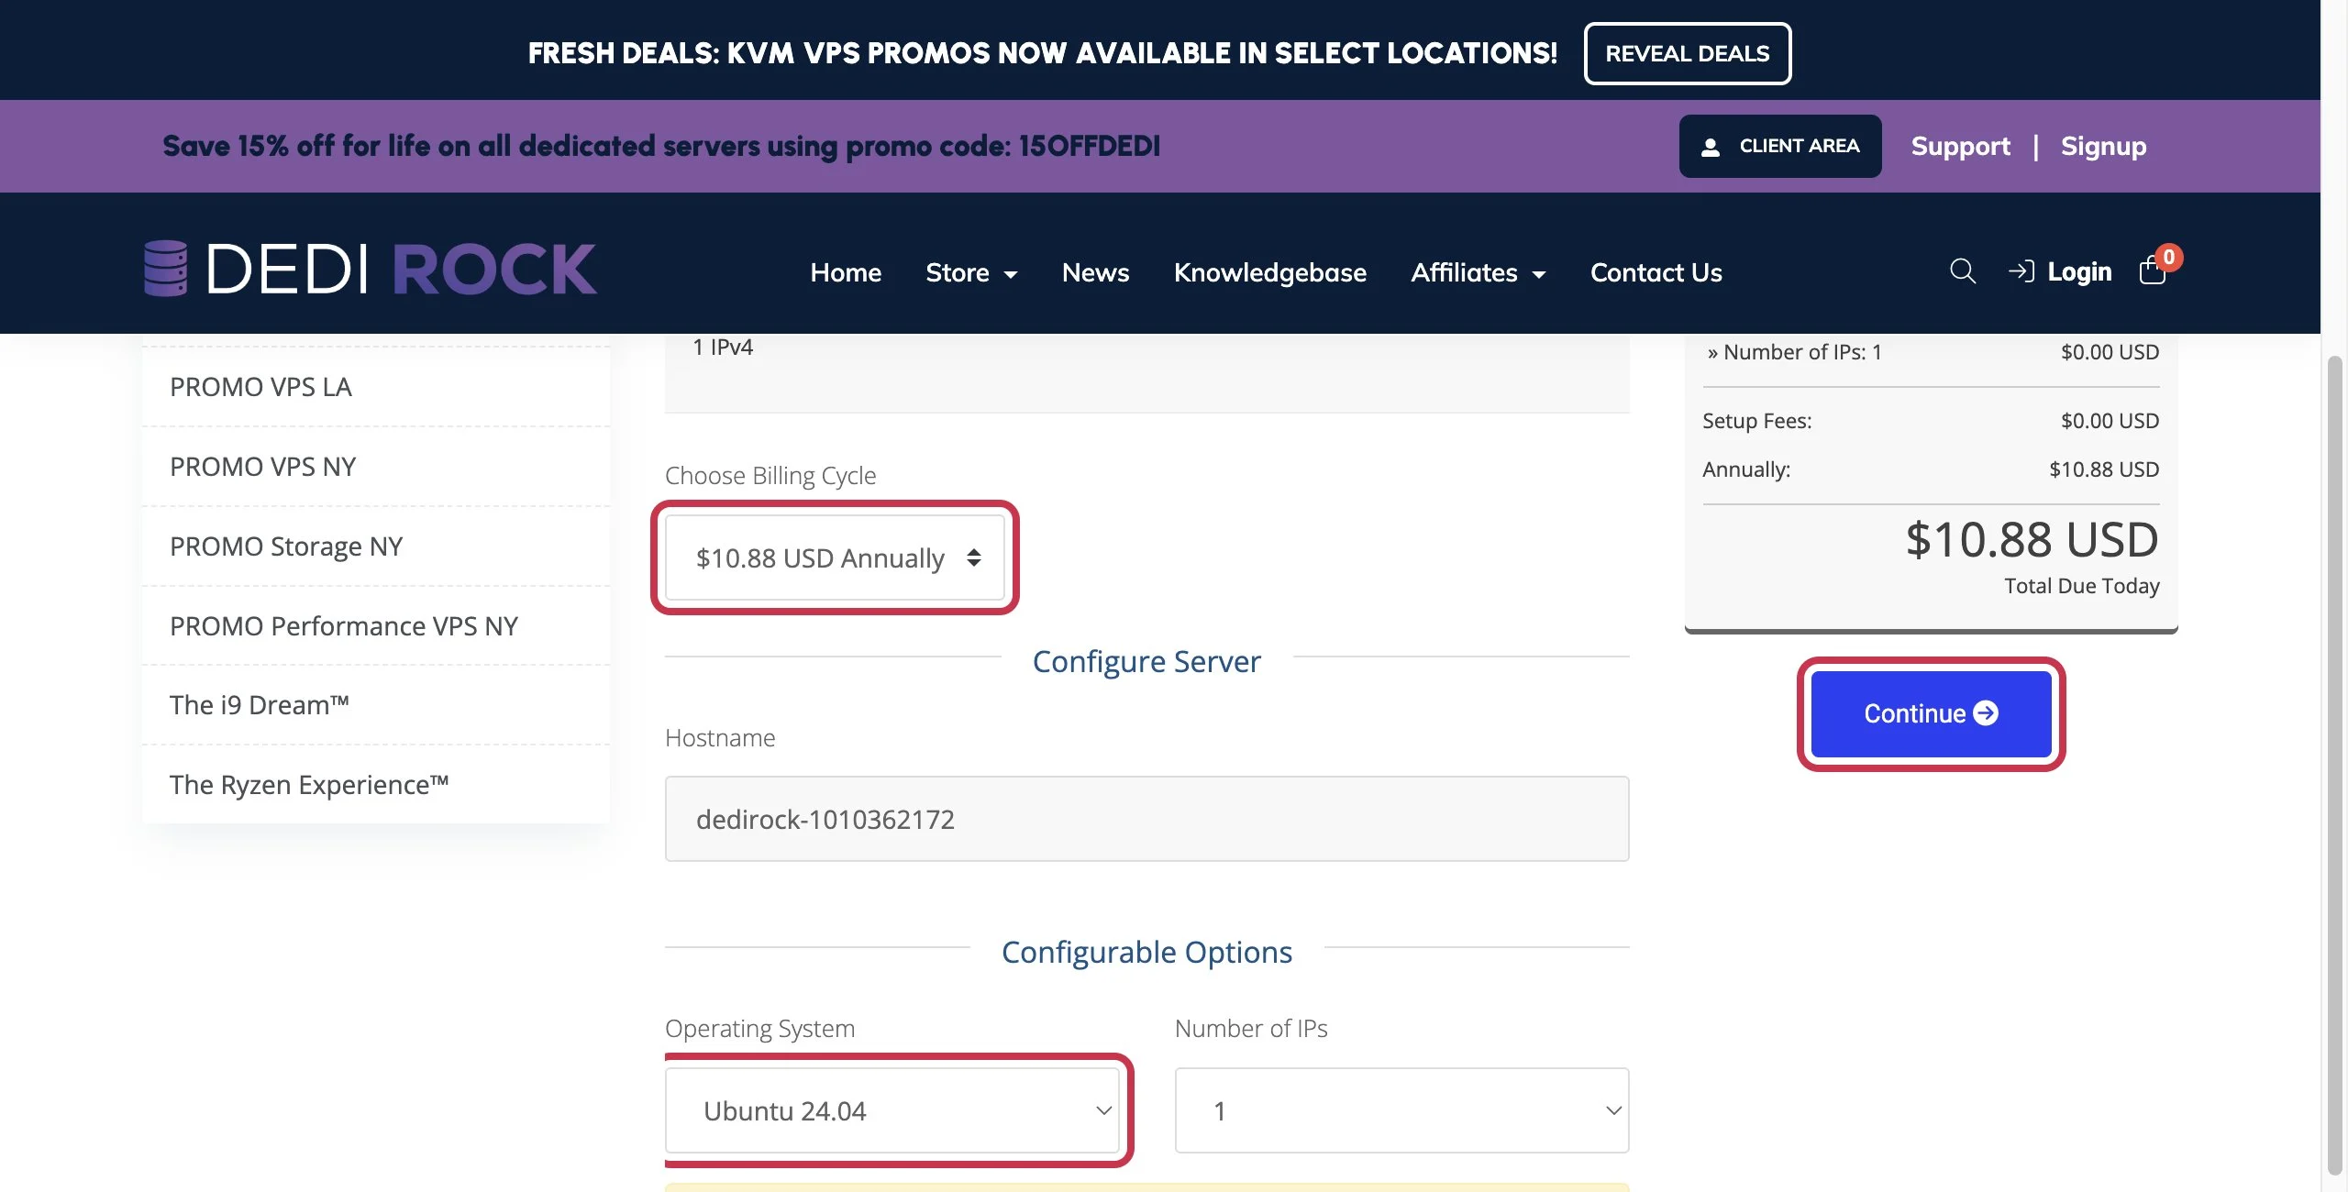Open the Billing Cycle dropdown
The height and width of the screenshot is (1192, 2348).
point(835,557)
